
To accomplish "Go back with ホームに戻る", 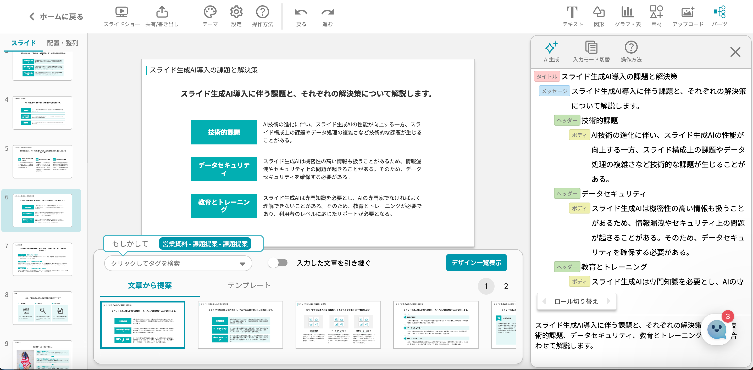I will 56,17.
